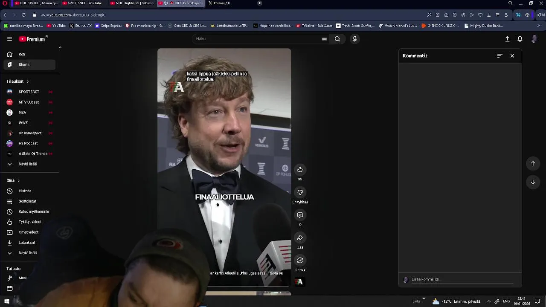Like the Short with thumbs-up icon
546x307 pixels.
click(300, 170)
